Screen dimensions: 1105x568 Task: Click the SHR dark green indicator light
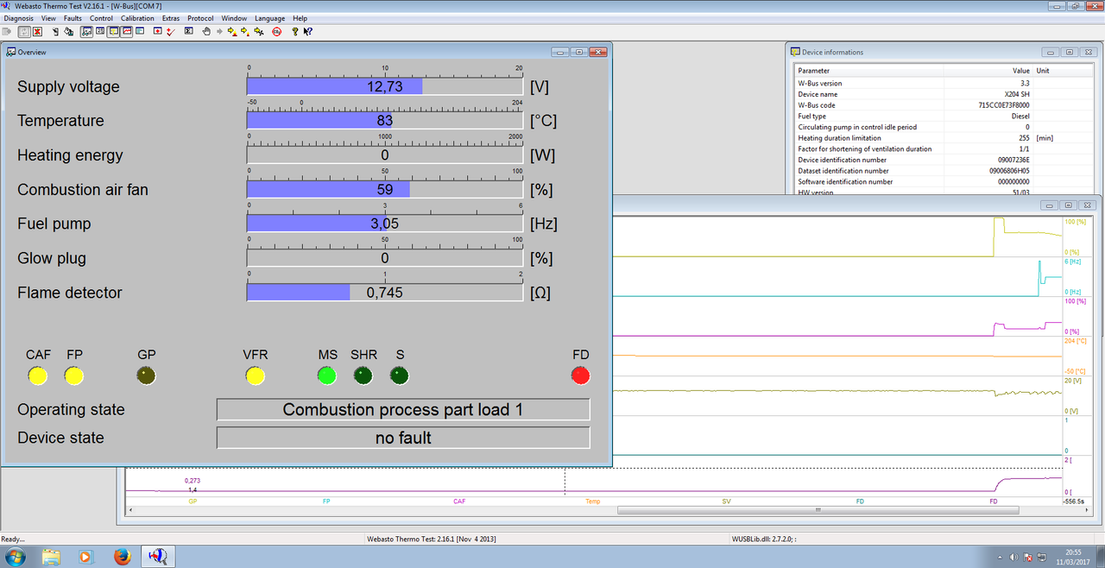coord(363,376)
